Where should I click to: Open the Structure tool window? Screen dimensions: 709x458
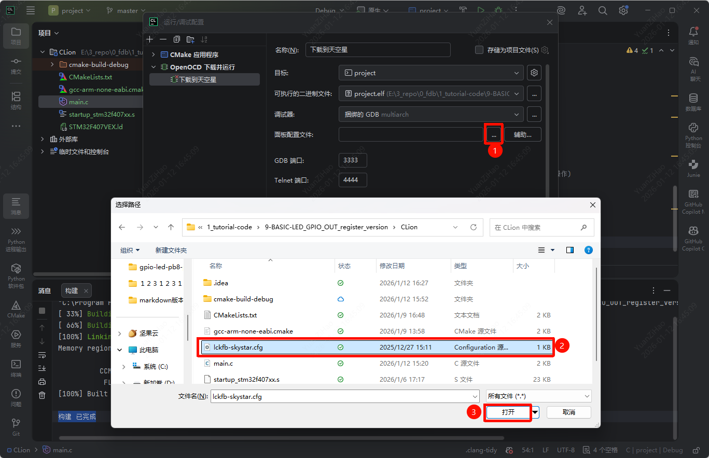(16, 100)
